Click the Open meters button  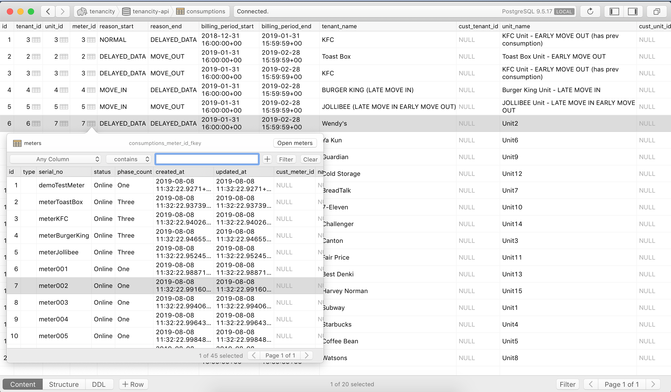click(x=295, y=143)
